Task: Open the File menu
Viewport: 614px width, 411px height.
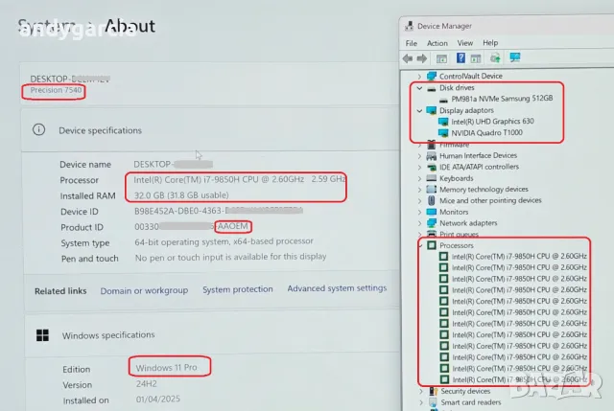Action: click(x=412, y=43)
